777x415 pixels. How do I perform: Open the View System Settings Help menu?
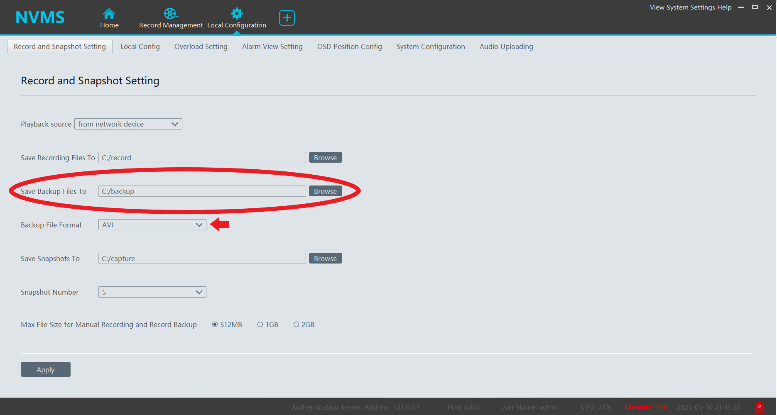click(x=690, y=7)
